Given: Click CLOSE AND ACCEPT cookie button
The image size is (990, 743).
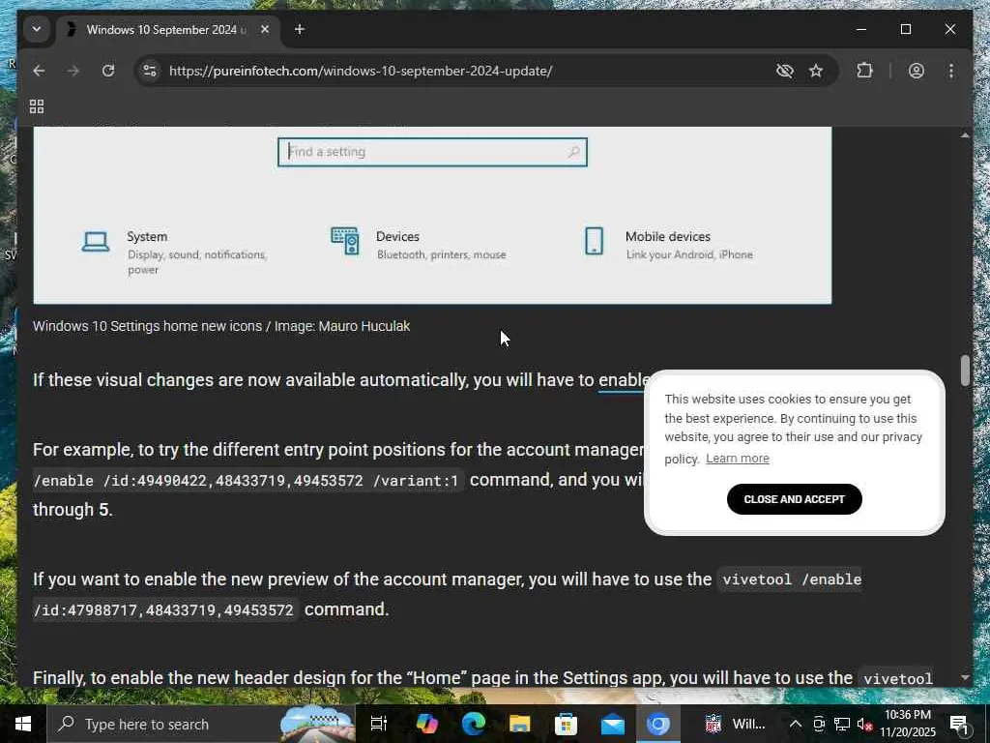Looking at the screenshot, I should pos(795,499).
